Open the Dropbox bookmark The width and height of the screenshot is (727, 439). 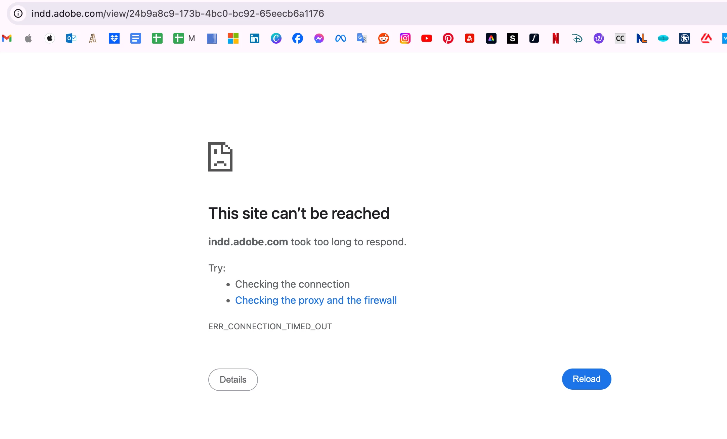tap(114, 39)
